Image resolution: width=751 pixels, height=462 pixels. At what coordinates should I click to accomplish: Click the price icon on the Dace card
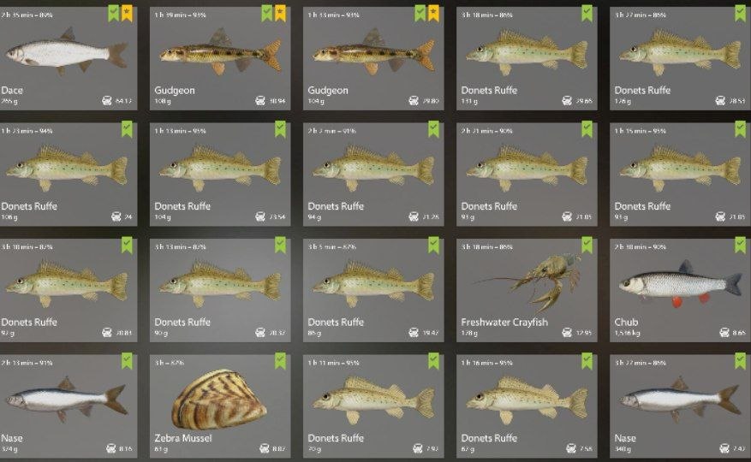click(107, 101)
